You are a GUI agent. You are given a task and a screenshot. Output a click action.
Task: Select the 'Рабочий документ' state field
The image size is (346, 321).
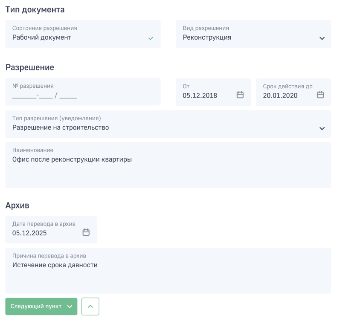coord(83,34)
